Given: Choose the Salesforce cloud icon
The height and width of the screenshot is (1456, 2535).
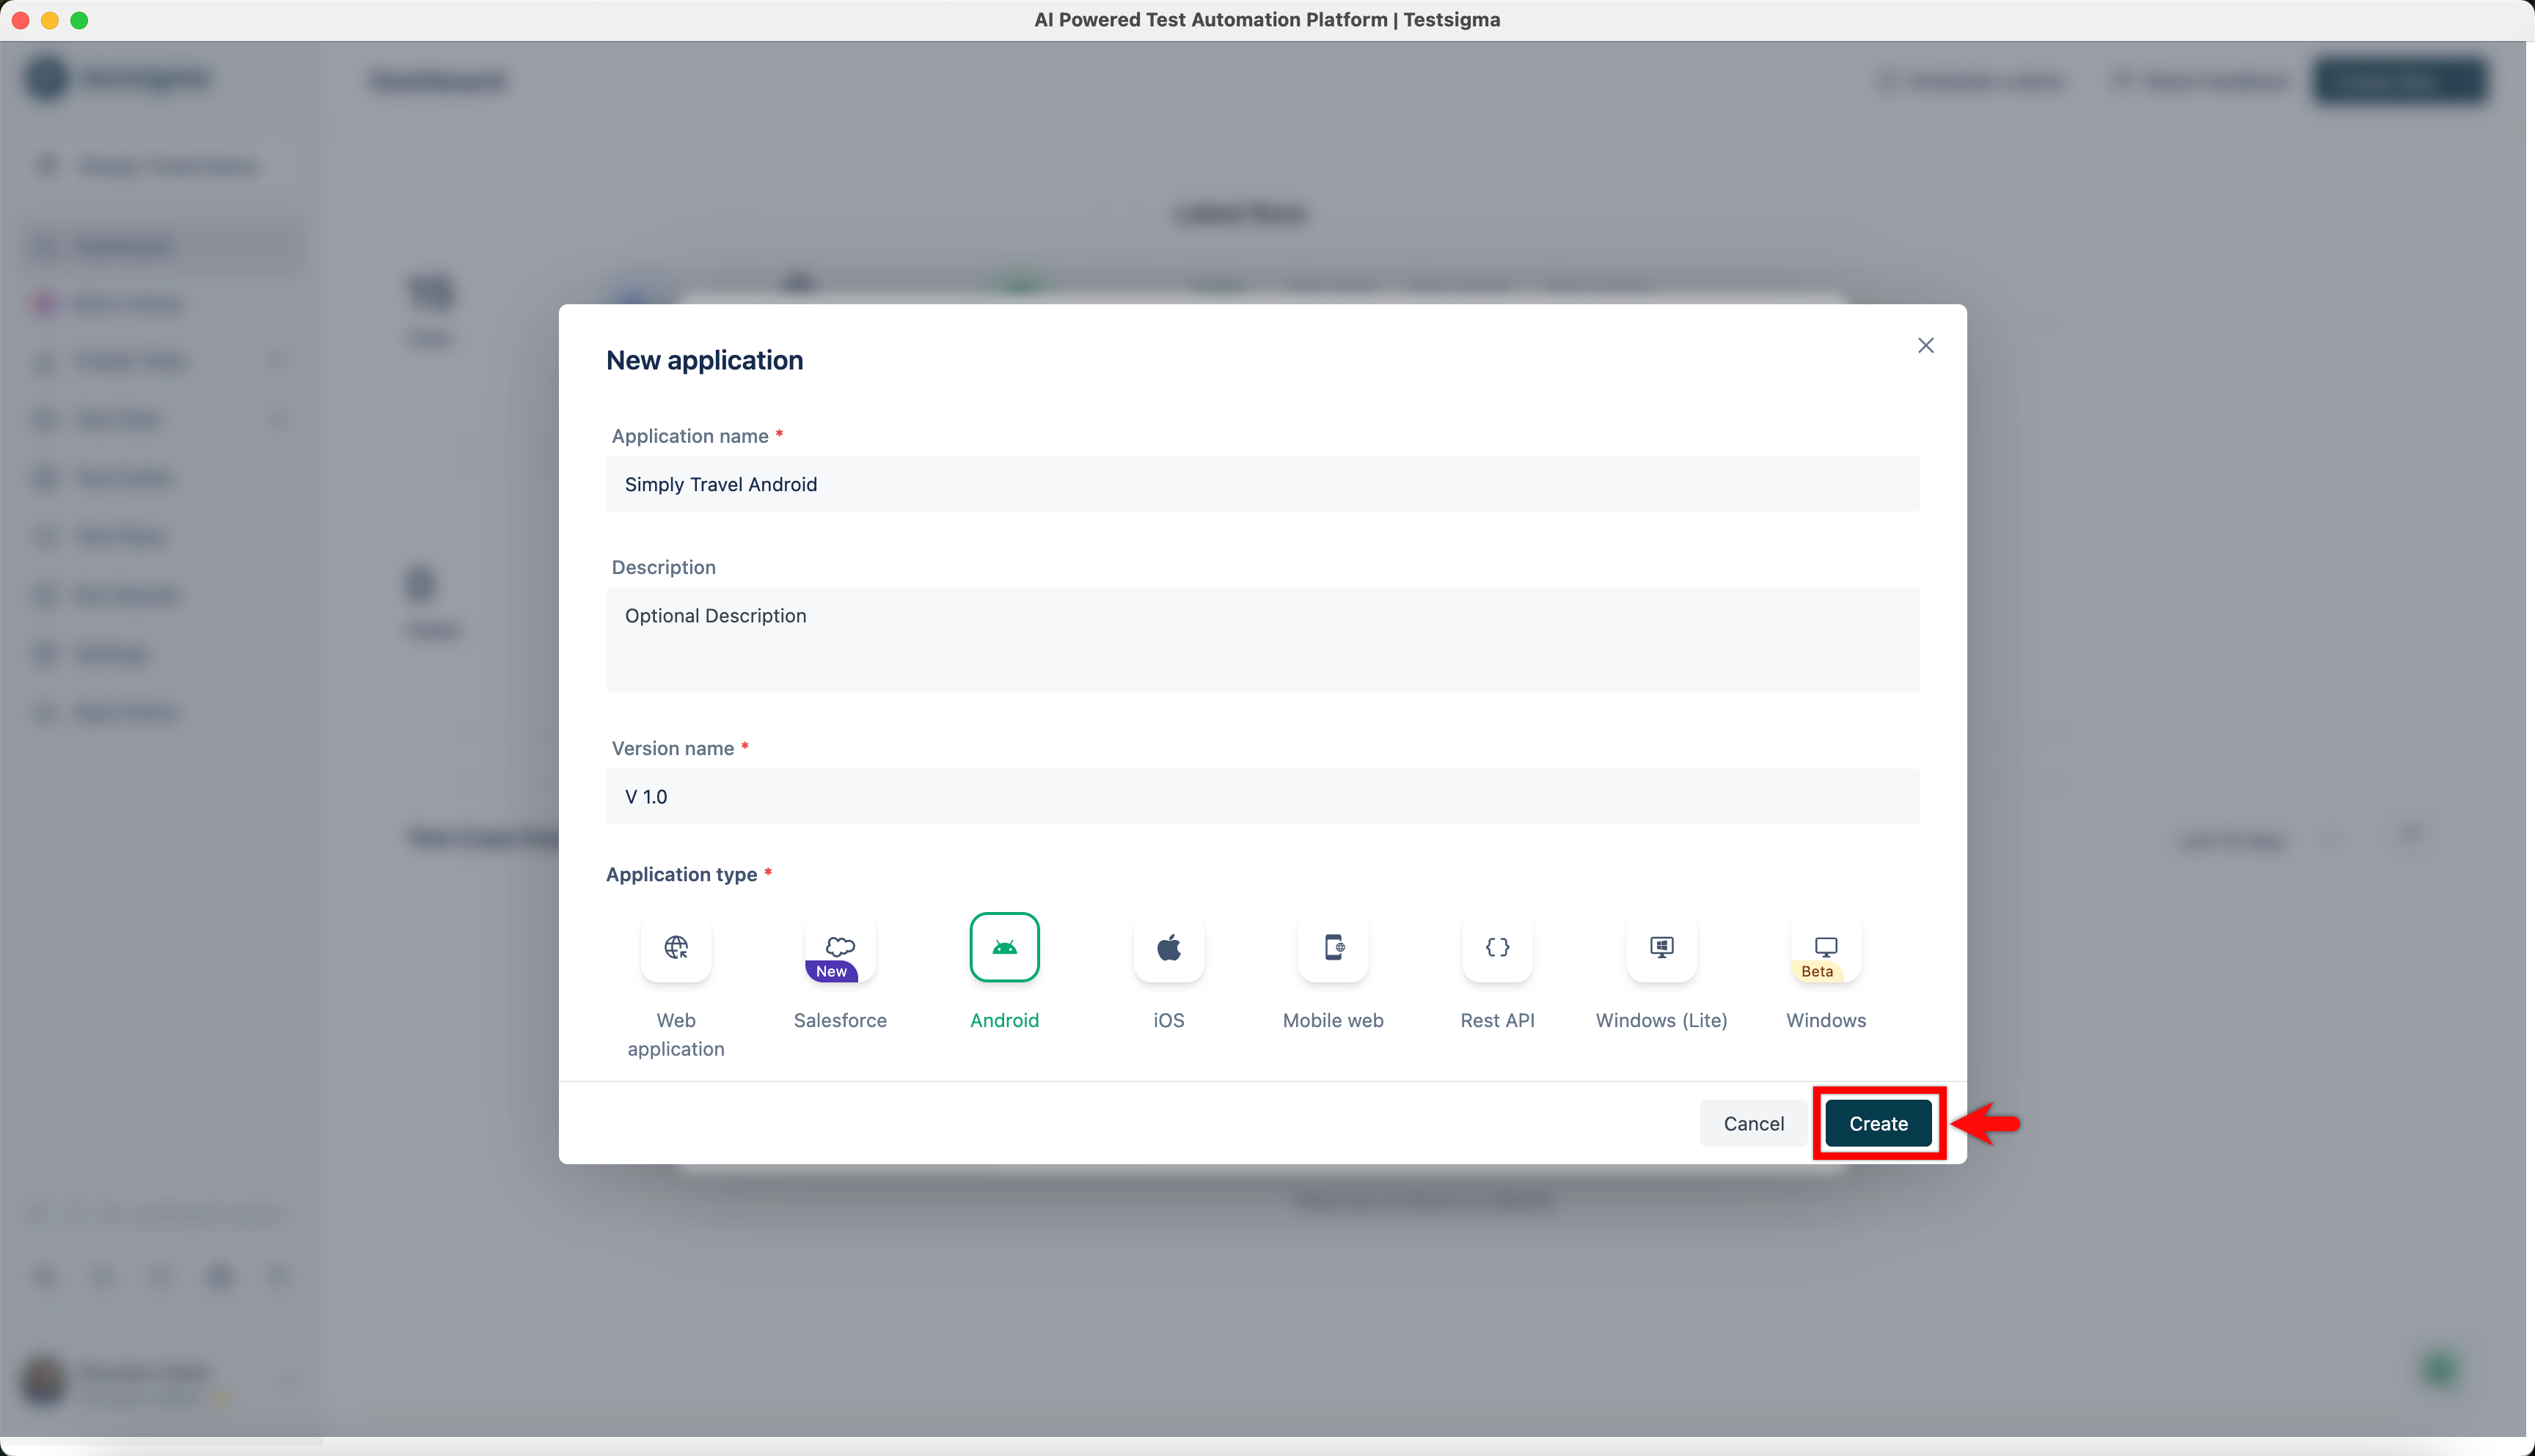Looking at the screenshot, I should click(x=841, y=947).
